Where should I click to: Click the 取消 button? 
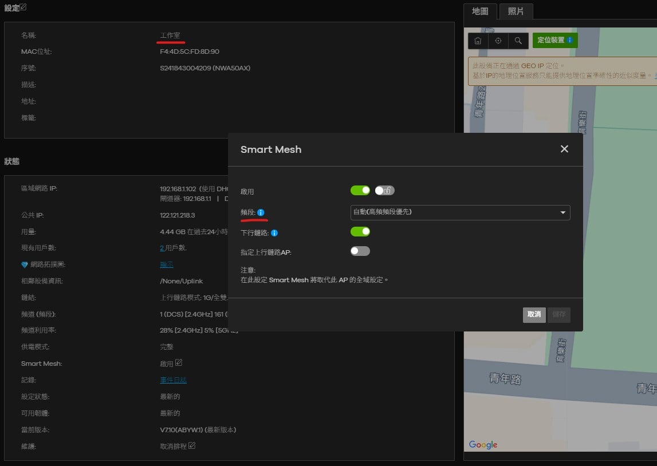coord(534,314)
